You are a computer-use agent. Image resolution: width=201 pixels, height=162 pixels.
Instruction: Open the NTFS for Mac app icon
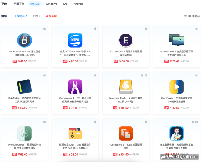tap(75, 40)
